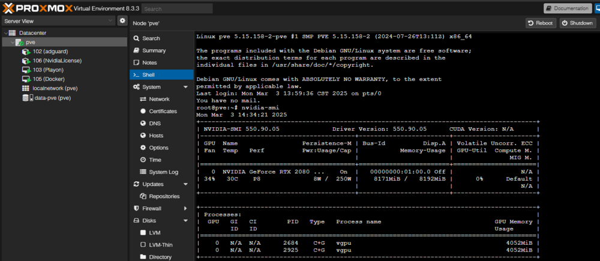Select localnetwork (pve) in the tree
600x261 pixels.
64,88
